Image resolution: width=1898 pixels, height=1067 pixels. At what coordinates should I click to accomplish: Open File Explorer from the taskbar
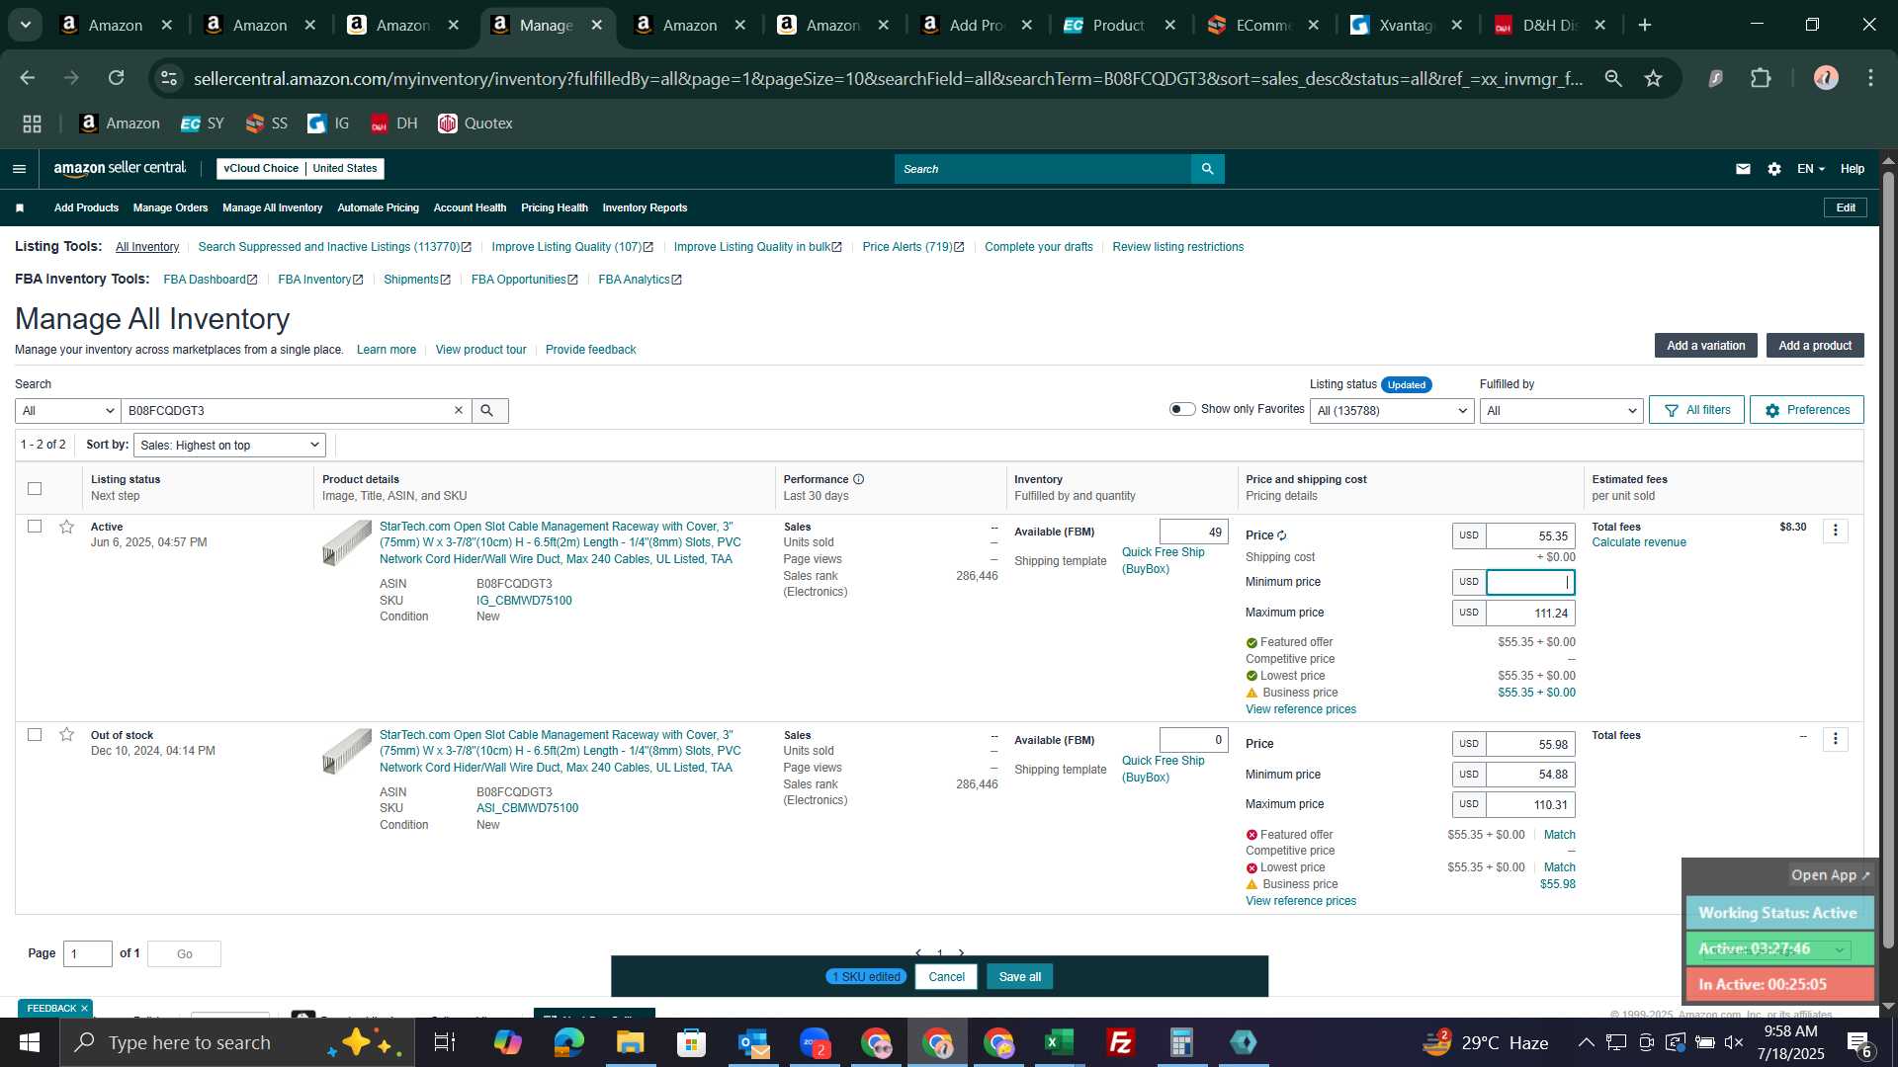pos(630,1042)
